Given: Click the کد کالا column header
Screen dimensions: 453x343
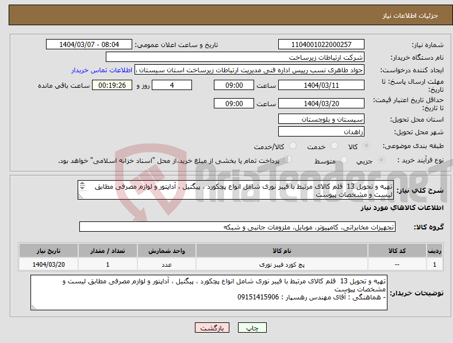Looking at the screenshot, I should [x=397, y=251].
